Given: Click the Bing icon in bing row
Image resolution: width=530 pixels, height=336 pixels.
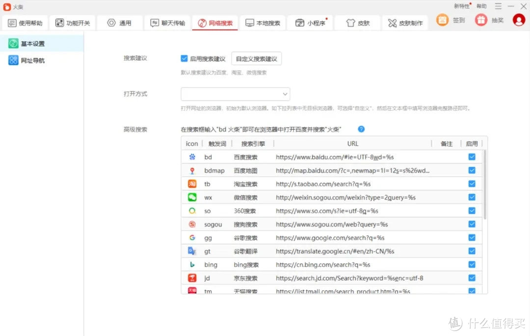Looking at the screenshot, I should [192, 264].
